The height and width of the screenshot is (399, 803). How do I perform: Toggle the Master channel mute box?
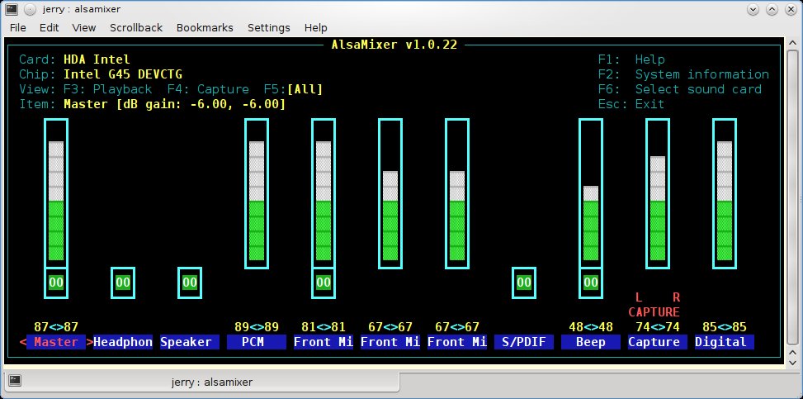(x=56, y=283)
